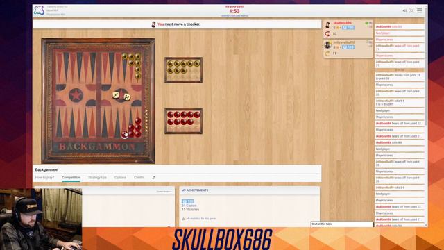This screenshot has height=250, width=444.
Task: Click the skullbox686 player name link
Action: coord(342,23)
